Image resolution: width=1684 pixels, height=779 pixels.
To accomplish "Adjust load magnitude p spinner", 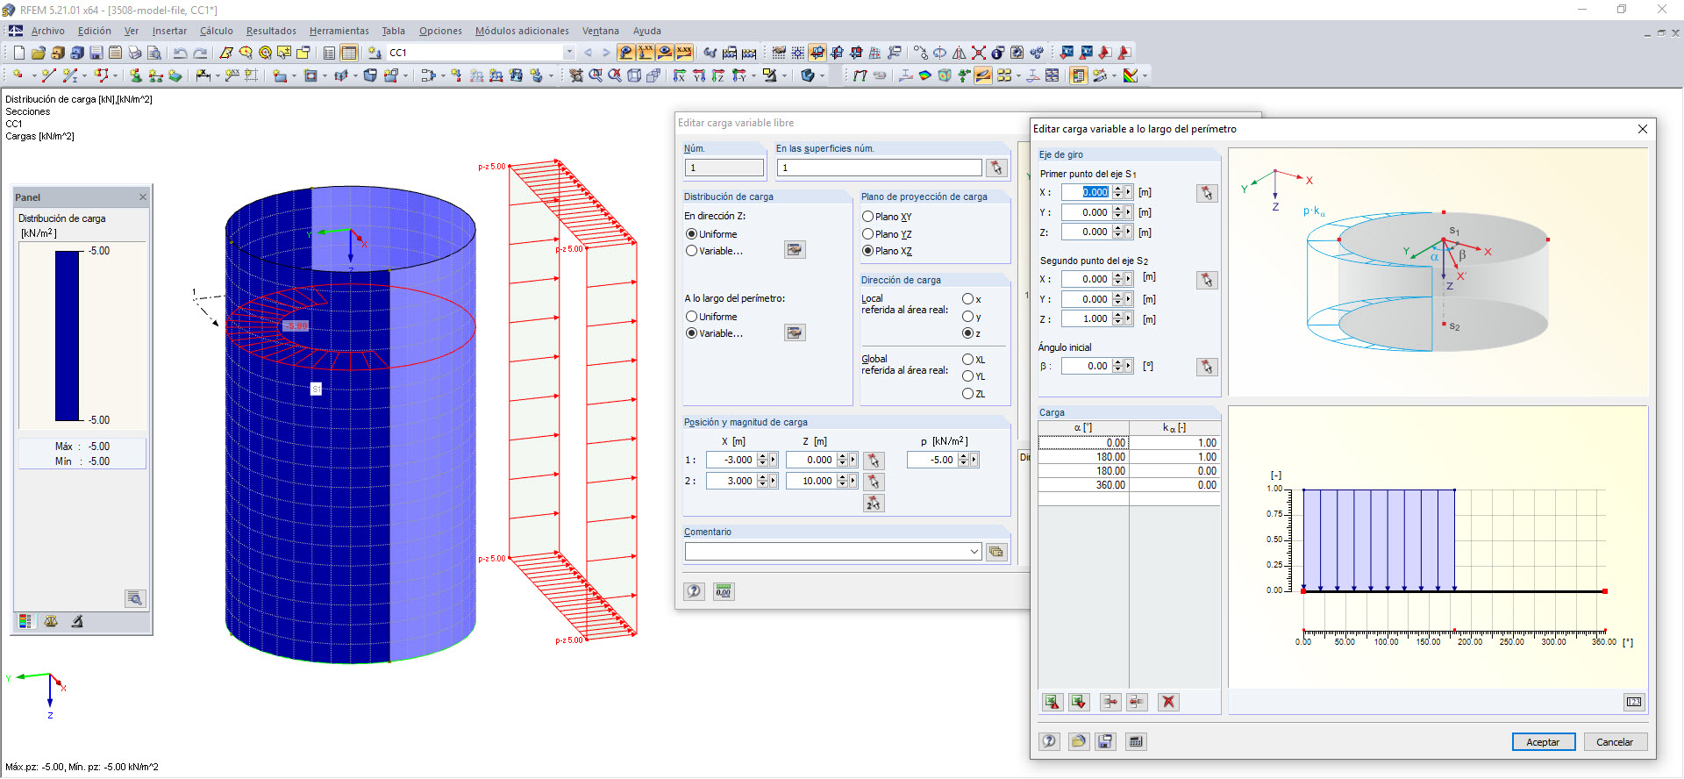I will click(963, 460).
